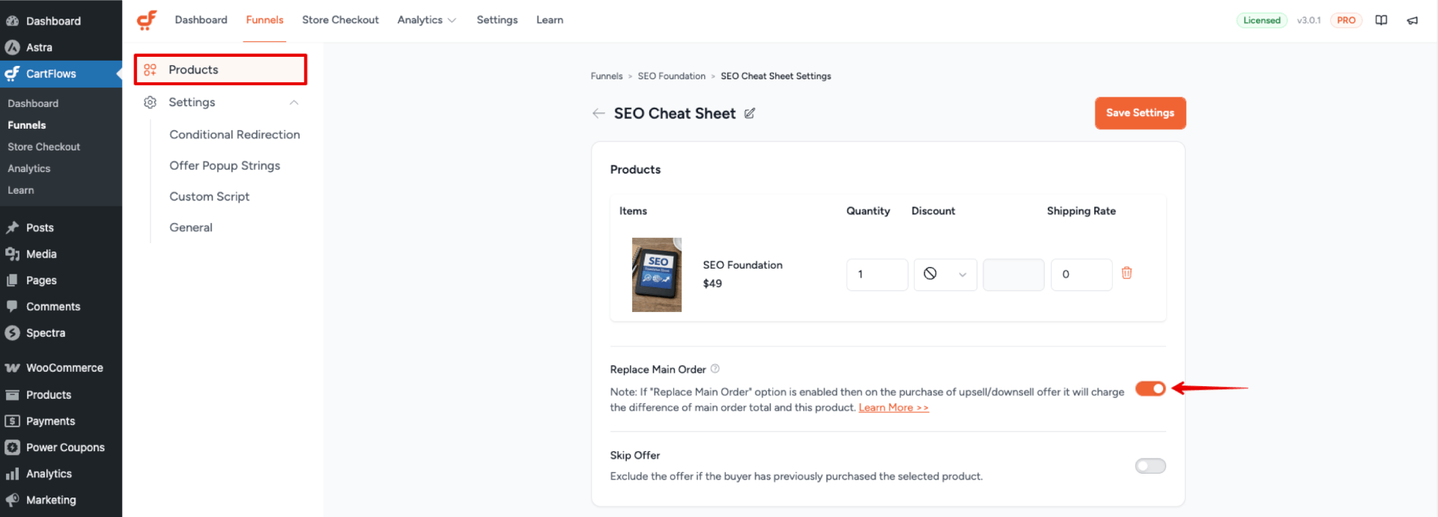Expand the Analytics menu in top navigation

click(x=426, y=20)
